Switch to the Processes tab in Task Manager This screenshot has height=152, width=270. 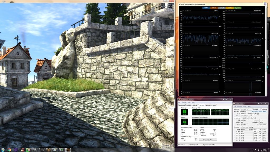tap(189, 105)
